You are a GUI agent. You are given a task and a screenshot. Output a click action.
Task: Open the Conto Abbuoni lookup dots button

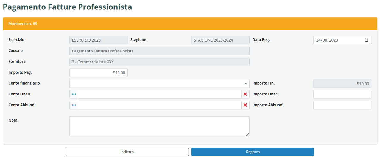point(74,105)
